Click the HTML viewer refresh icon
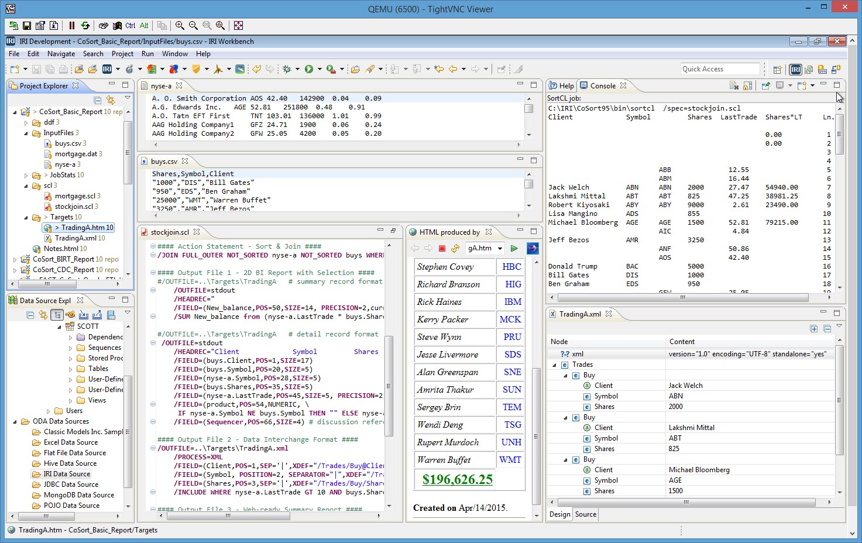This screenshot has height=543, width=862. [455, 248]
